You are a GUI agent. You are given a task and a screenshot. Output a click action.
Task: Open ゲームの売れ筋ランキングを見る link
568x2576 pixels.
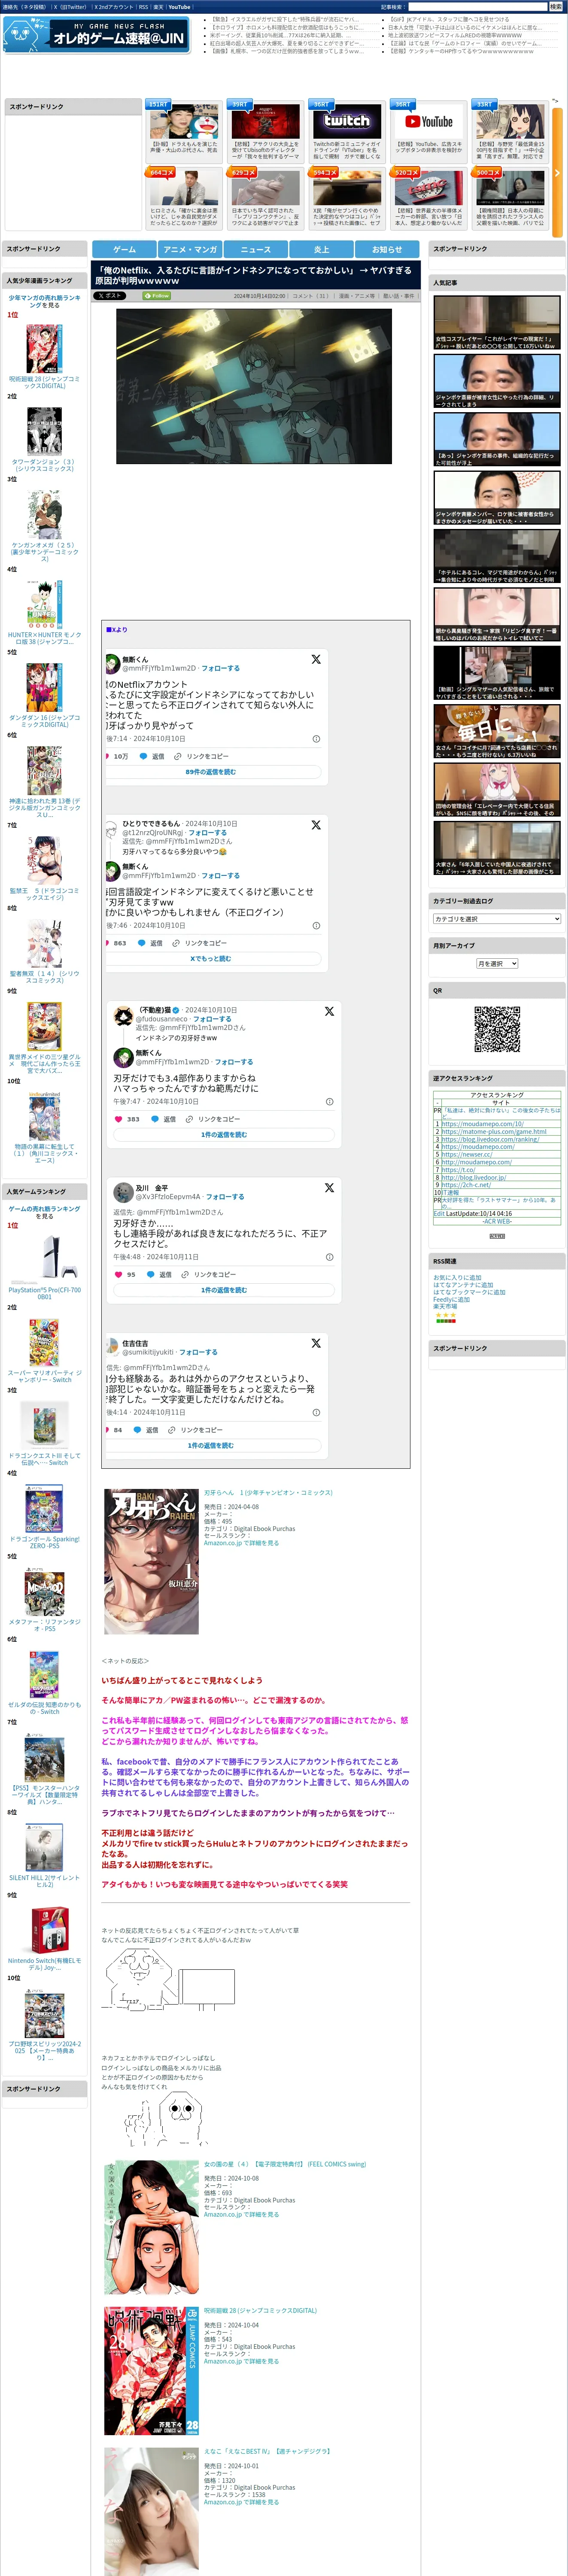(x=45, y=1212)
